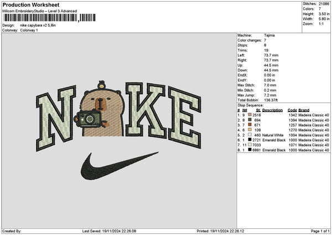Click the Min Stitch value 0.2 mm
332x235 pixels.
[270, 90]
